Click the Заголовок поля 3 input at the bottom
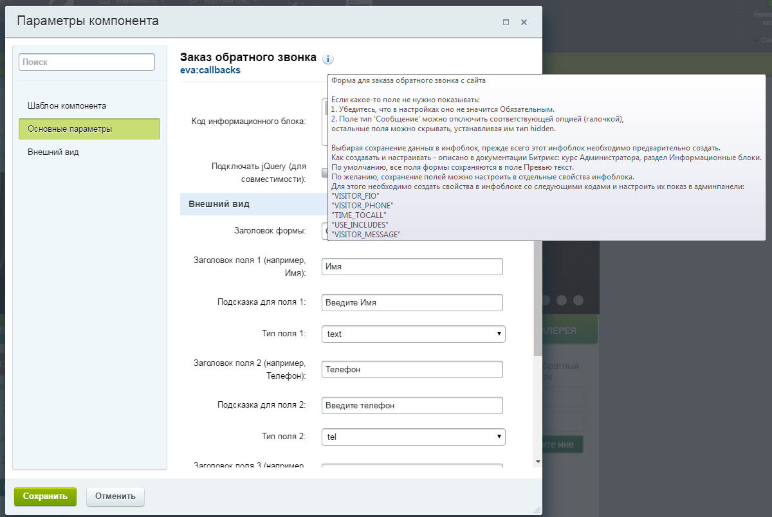The height and width of the screenshot is (517, 772). 412,467
